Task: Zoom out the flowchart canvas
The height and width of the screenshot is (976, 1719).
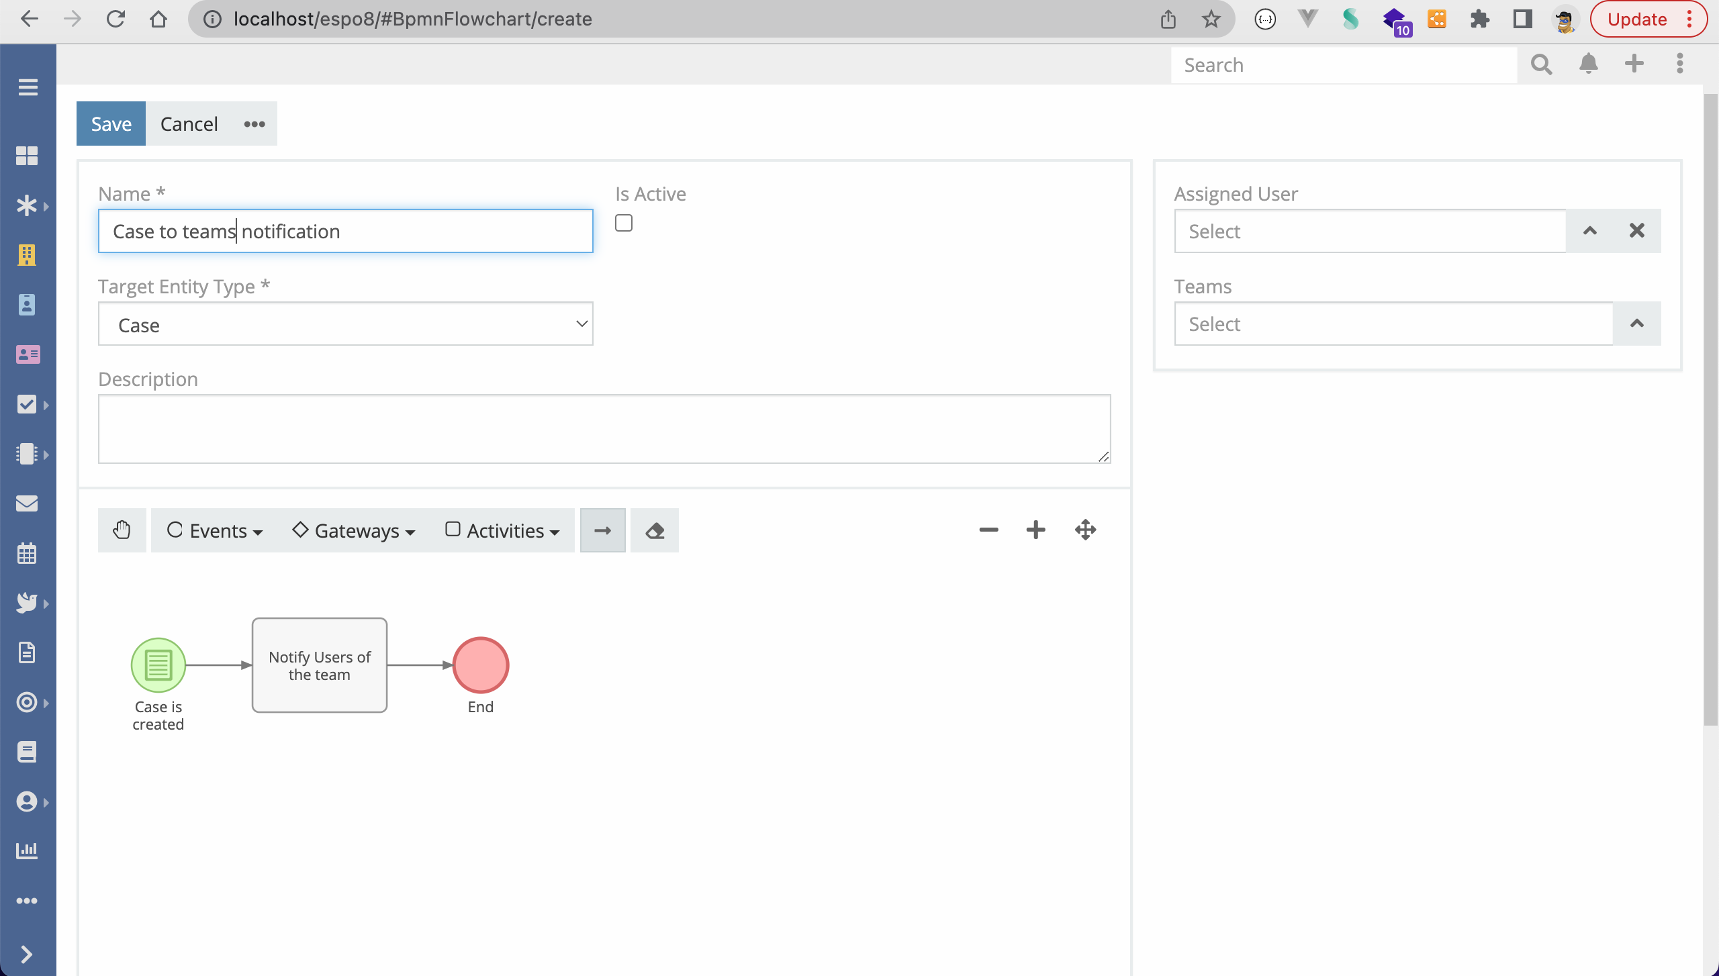Action: 988,530
